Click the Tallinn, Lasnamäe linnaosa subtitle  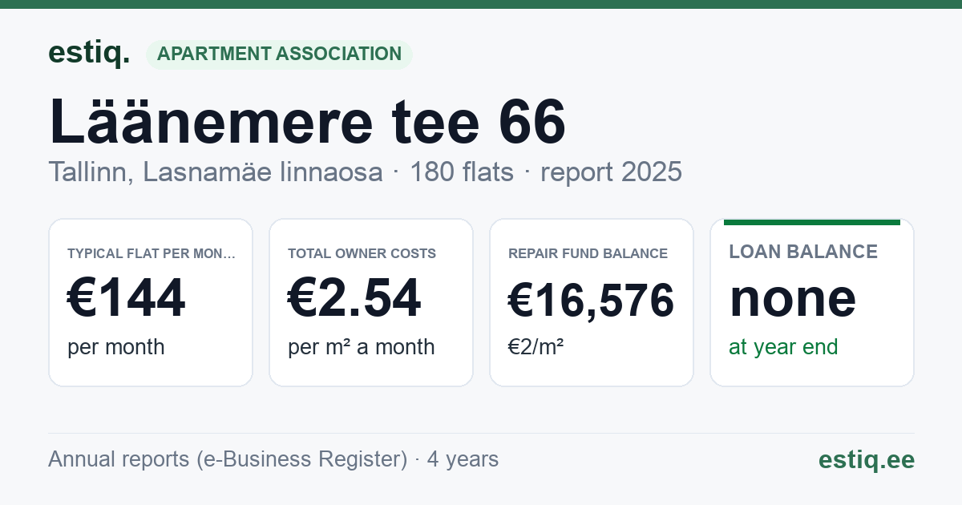[x=216, y=172]
